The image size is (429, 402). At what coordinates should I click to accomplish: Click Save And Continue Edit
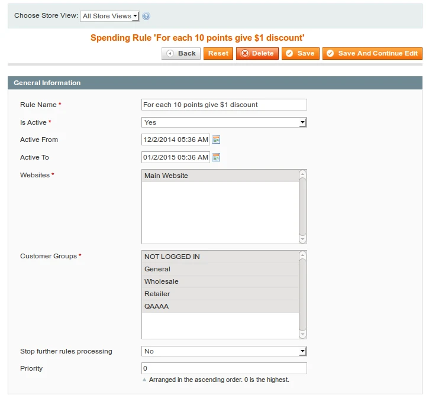(372, 53)
